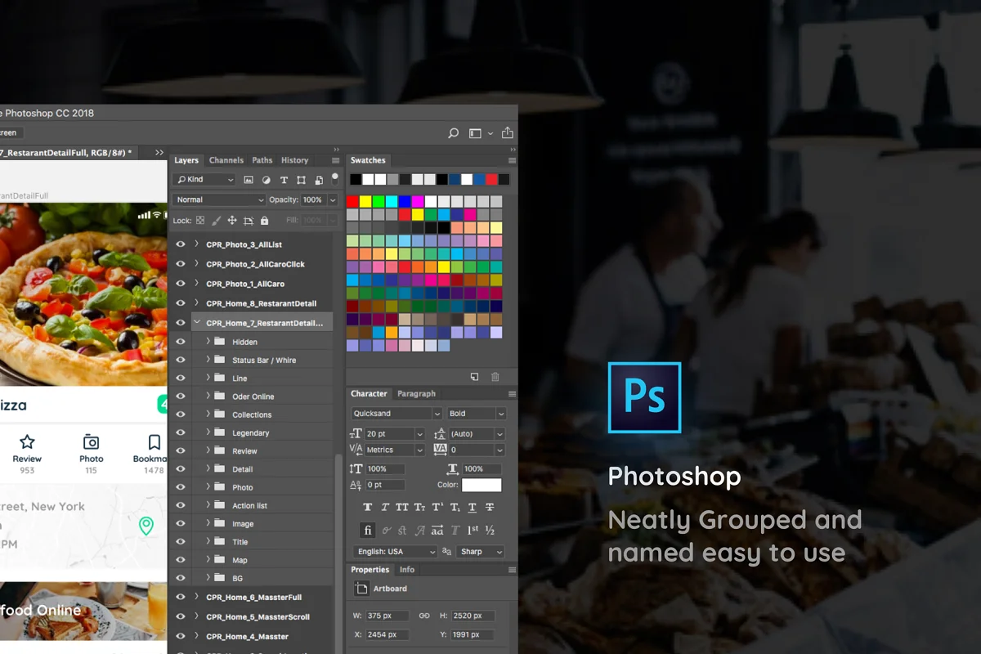Image resolution: width=981 pixels, height=654 pixels.
Task: Apply Underline text style
Action: [473, 508]
